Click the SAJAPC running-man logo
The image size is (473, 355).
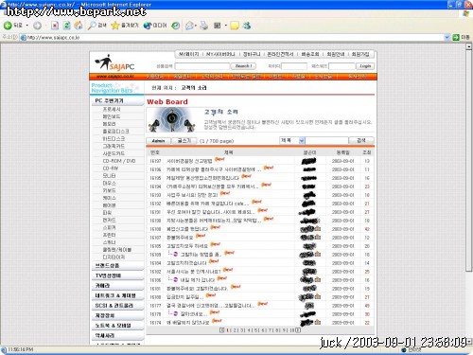point(114,62)
